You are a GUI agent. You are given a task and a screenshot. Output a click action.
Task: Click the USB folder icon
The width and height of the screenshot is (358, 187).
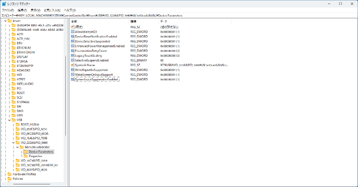pos(14,120)
